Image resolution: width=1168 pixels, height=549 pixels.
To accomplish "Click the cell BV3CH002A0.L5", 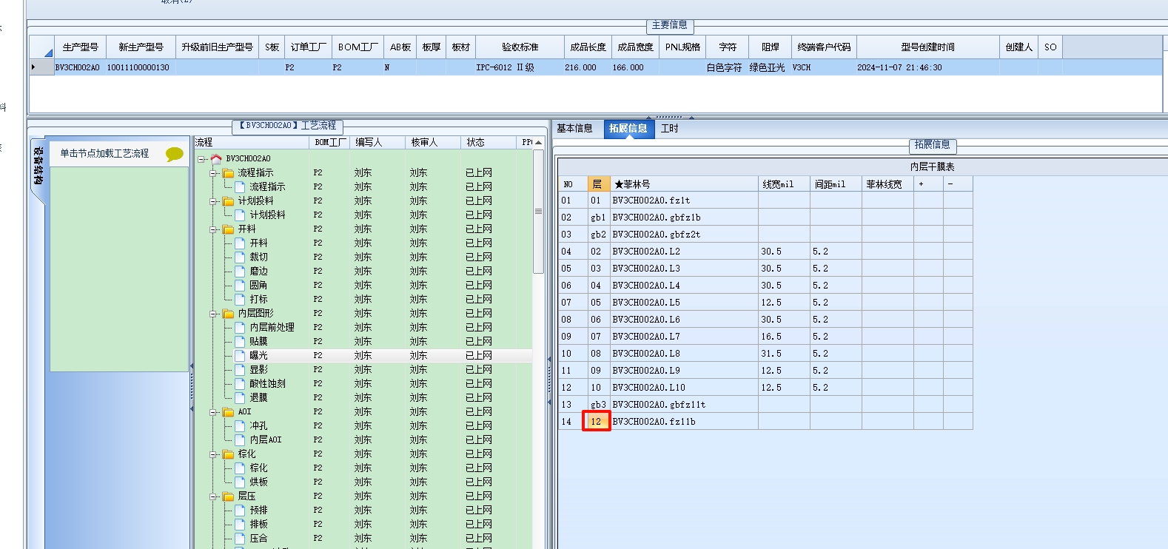I will [x=684, y=302].
